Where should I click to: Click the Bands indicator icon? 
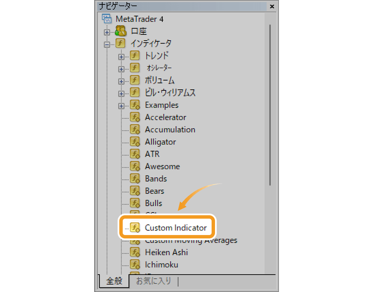point(135,179)
